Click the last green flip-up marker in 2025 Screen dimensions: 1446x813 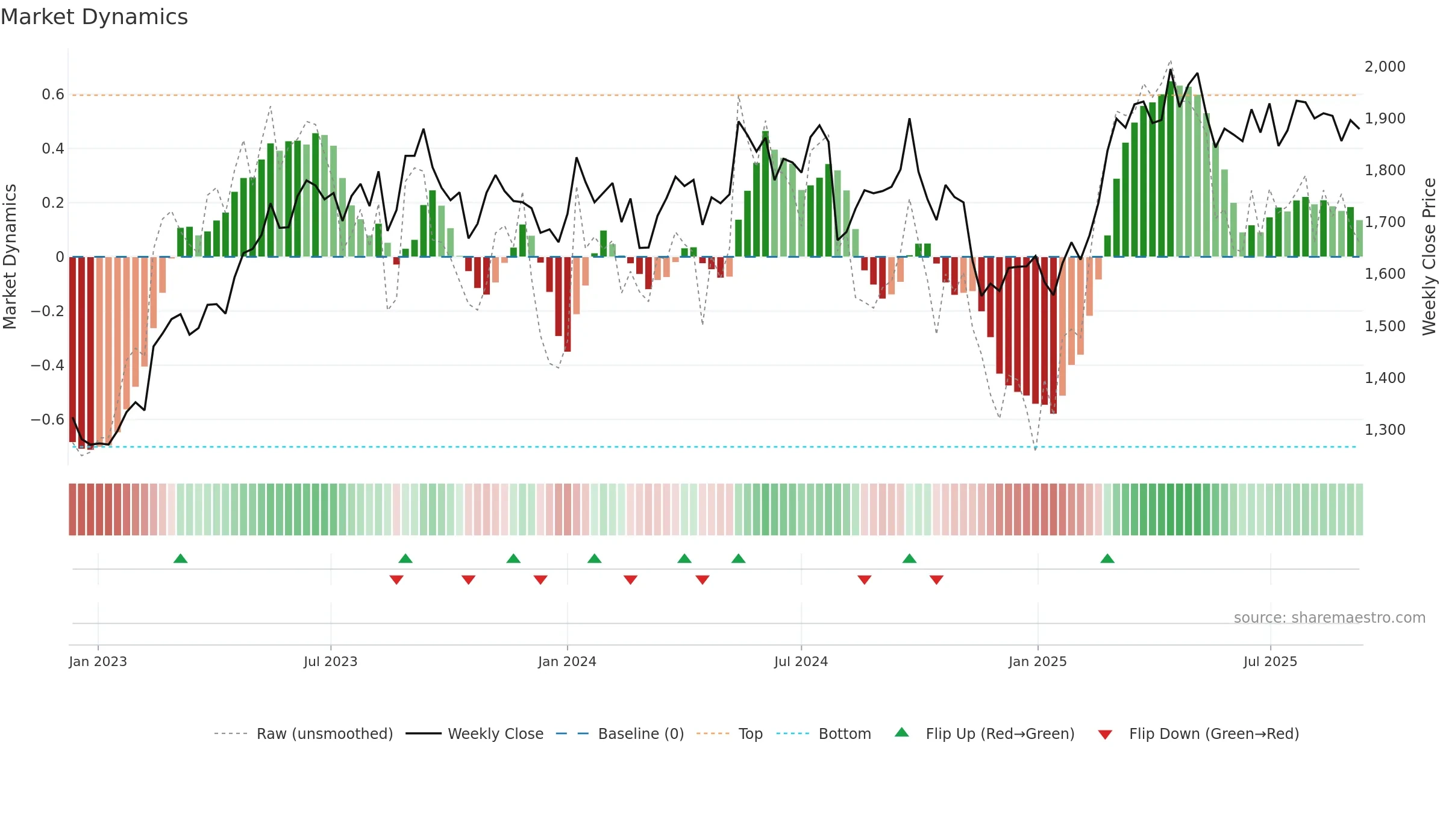click(1107, 558)
